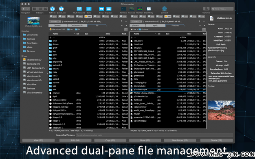Launch Multi-Rename tool

pyautogui.click(x=79, y=9)
